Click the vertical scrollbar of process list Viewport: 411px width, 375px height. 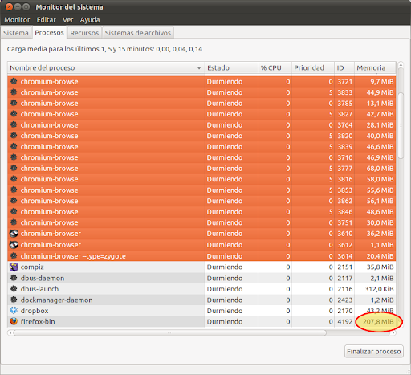[x=401, y=125]
